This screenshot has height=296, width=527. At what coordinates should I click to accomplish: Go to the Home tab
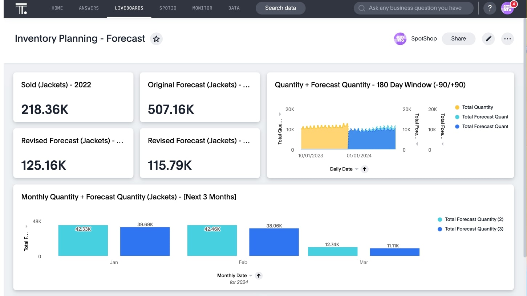click(x=57, y=8)
